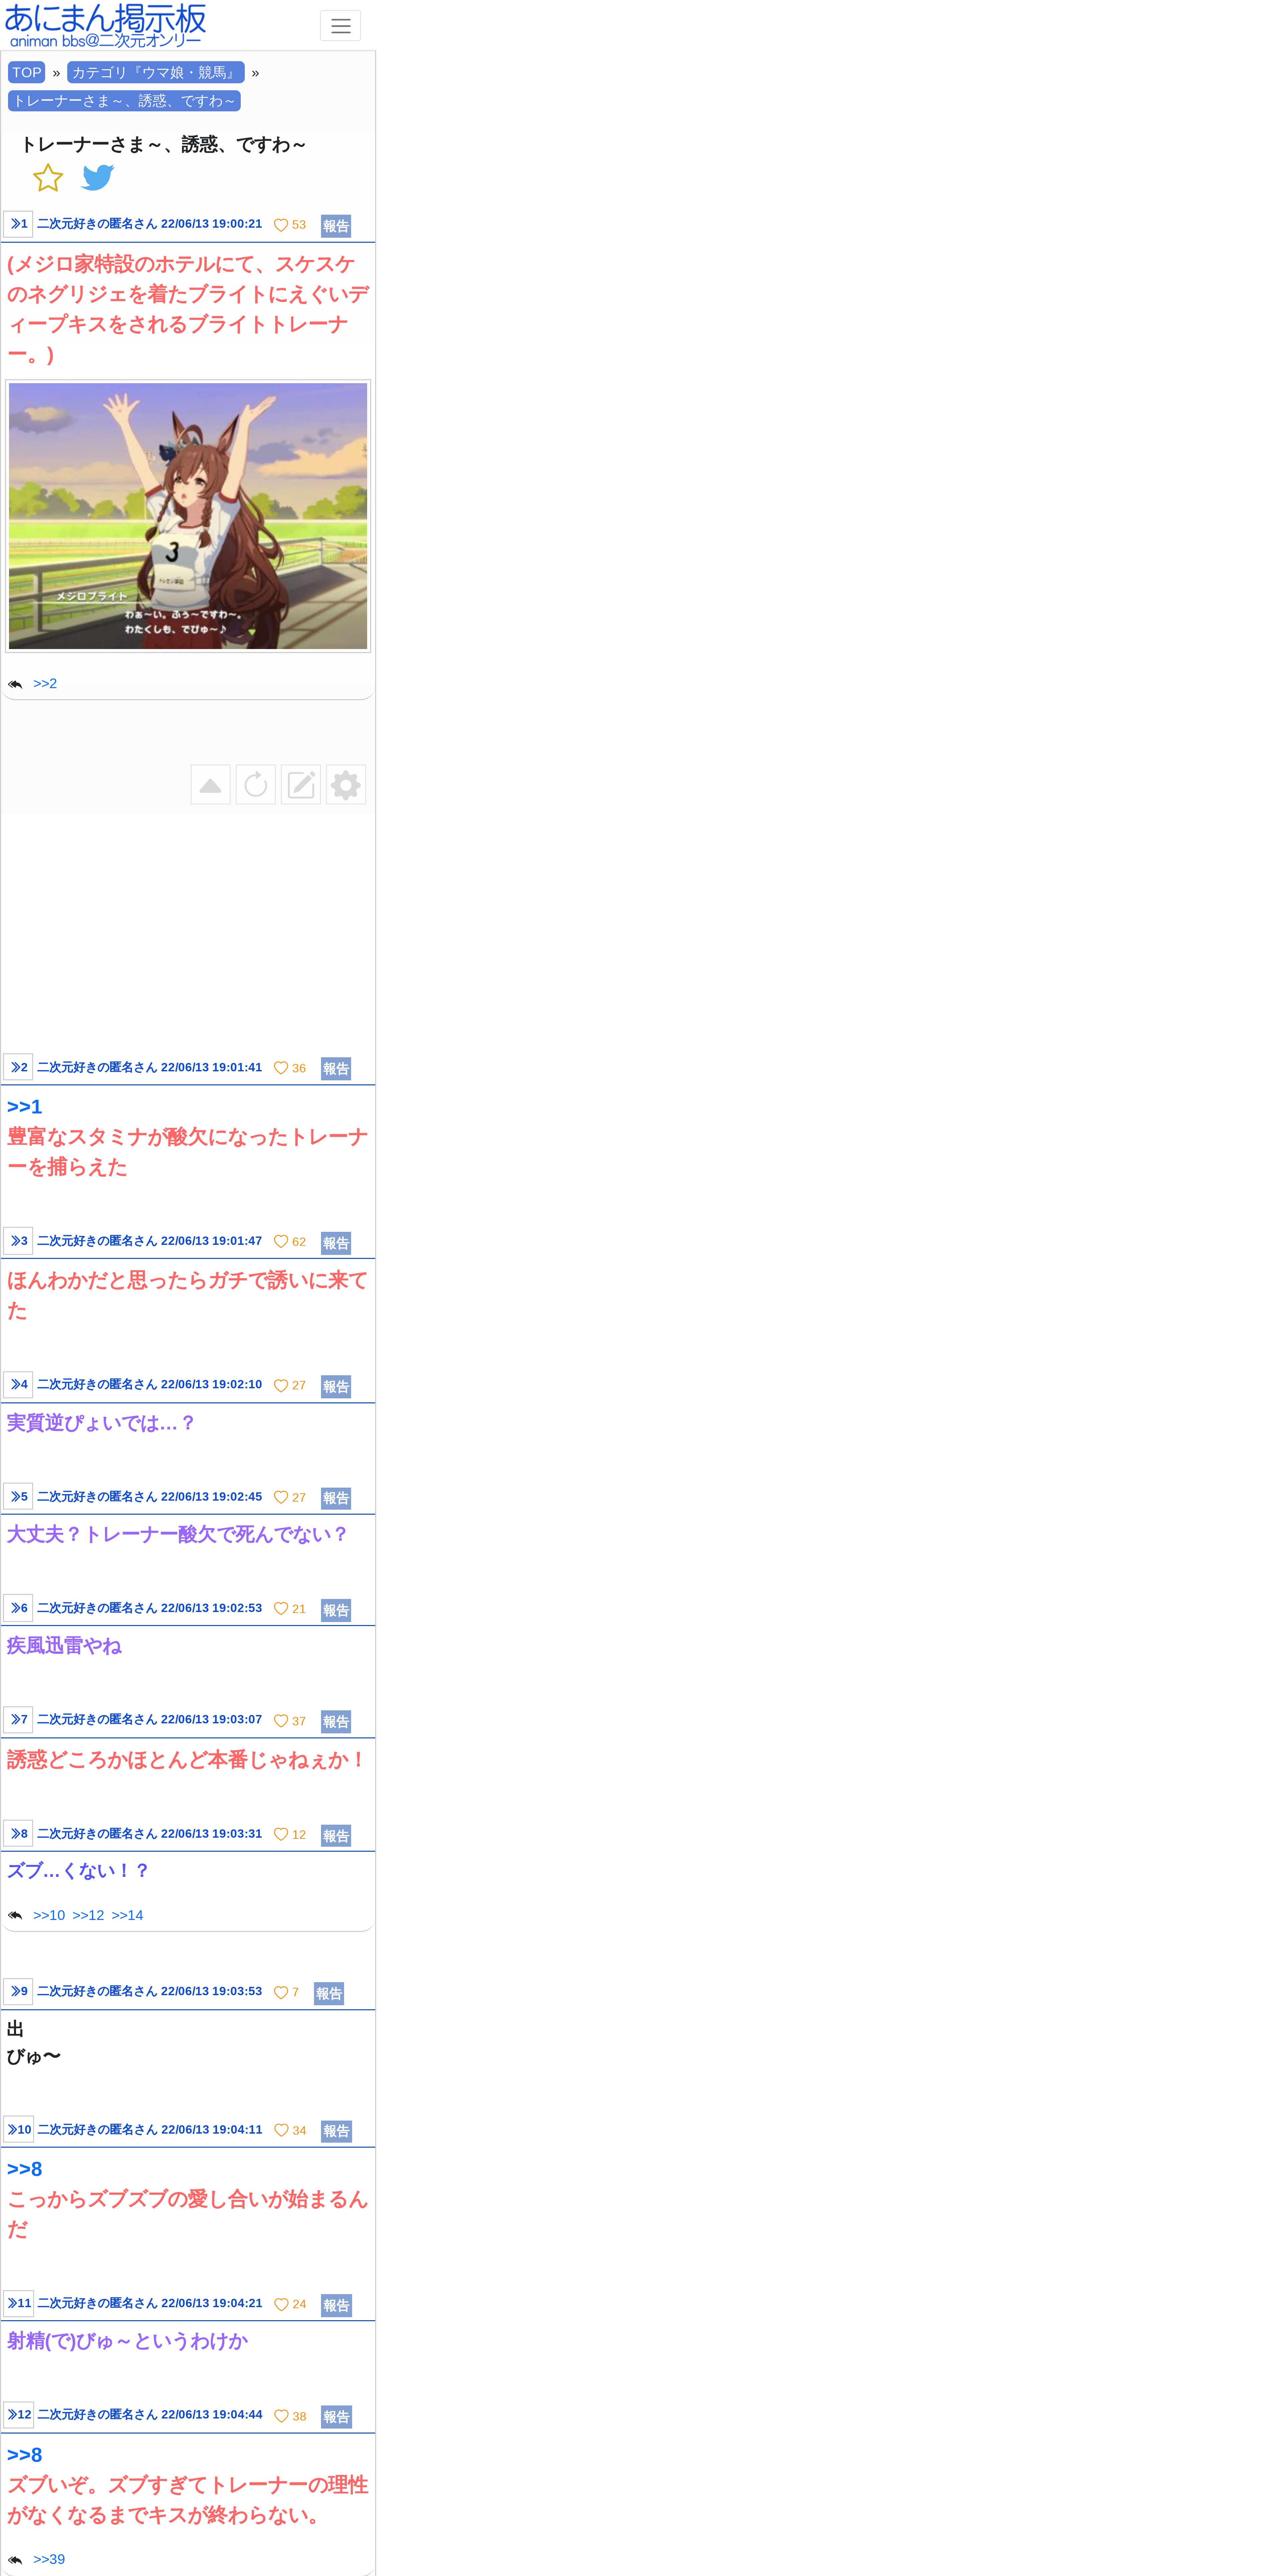
Task: Like post 1 heart icon
Action: 281,225
